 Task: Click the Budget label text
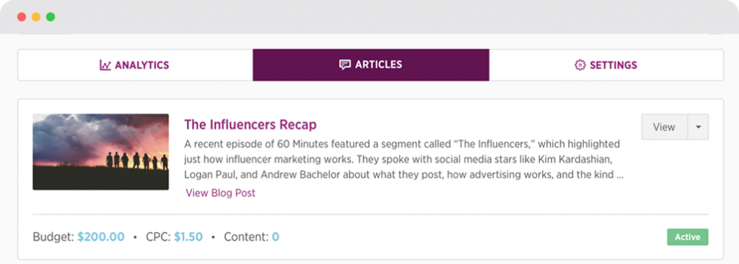pos(53,237)
